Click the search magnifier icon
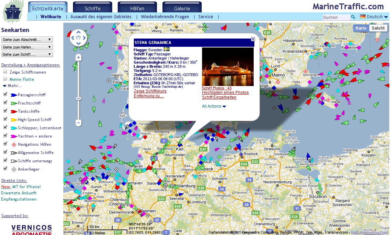The height and width of the screenshot is (235, 391). click(353, 17)
